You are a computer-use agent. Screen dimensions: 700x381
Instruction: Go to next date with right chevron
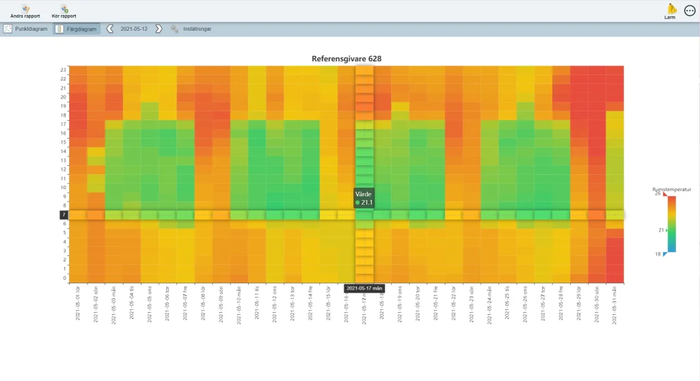pyautogui.click(x=159, y=29)
